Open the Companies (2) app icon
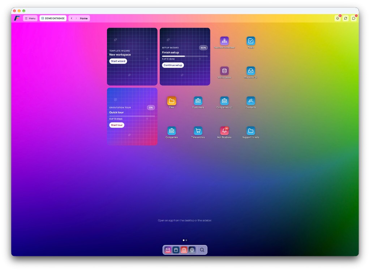Viewport: 370px width, 271px height. (x=224, y=101)
